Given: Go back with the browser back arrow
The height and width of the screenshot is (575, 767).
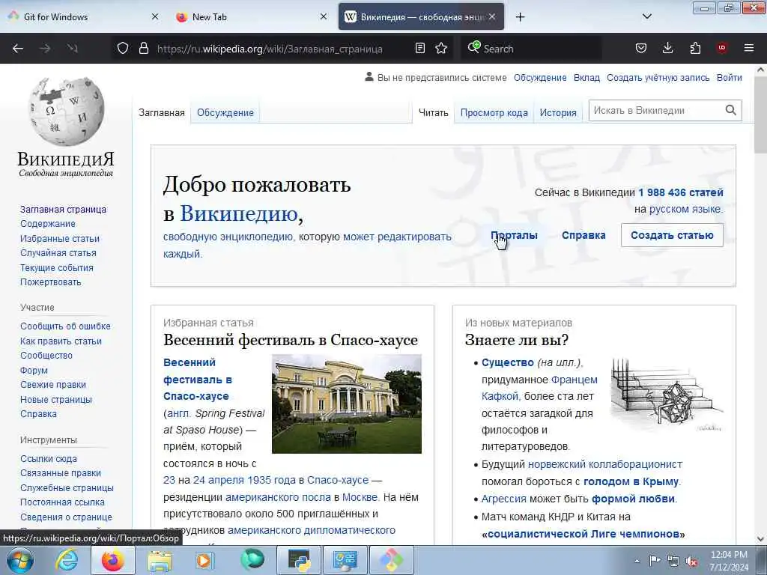Looking at the screenshot, I should pos(18,49).
